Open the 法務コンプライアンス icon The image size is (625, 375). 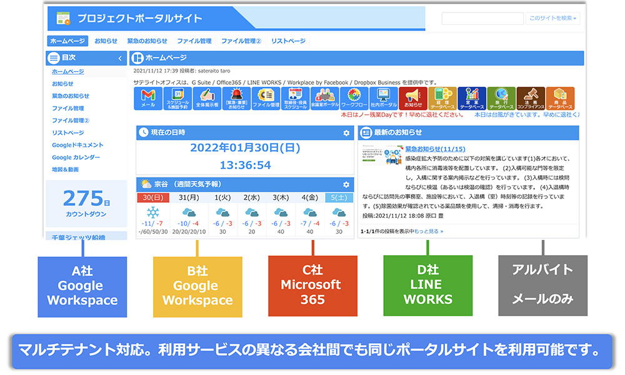[531, 99]
